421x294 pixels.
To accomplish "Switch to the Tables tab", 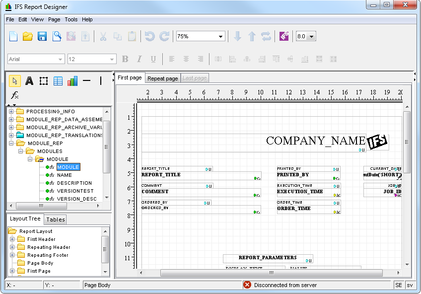I will [56, 220].
